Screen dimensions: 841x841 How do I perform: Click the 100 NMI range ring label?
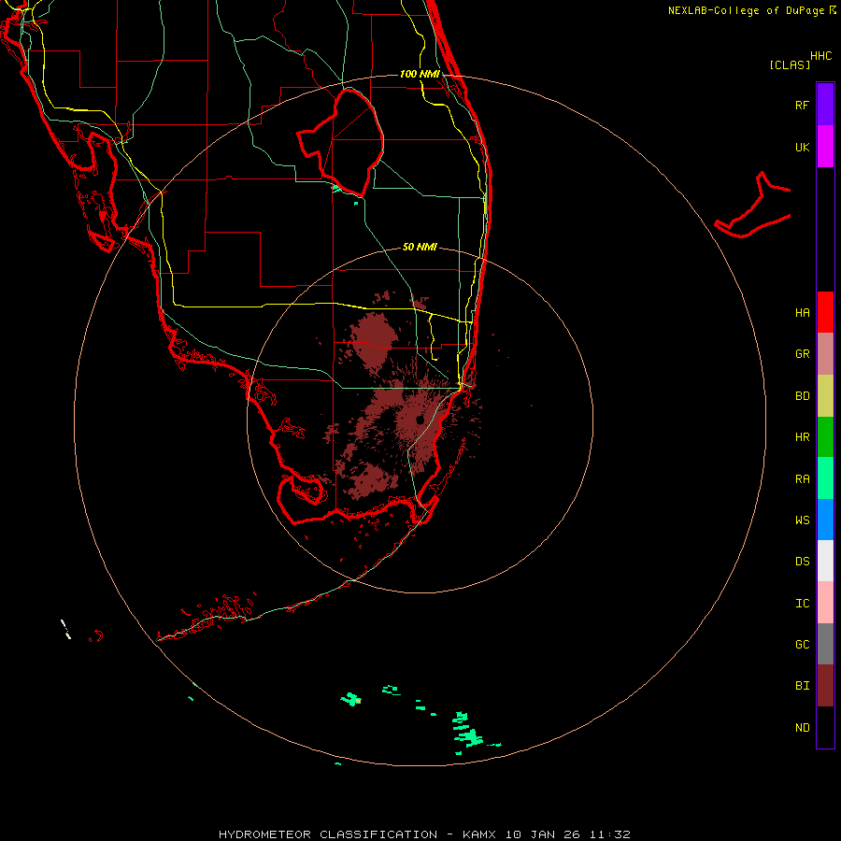pyautogui.click(x=420, y=74)
